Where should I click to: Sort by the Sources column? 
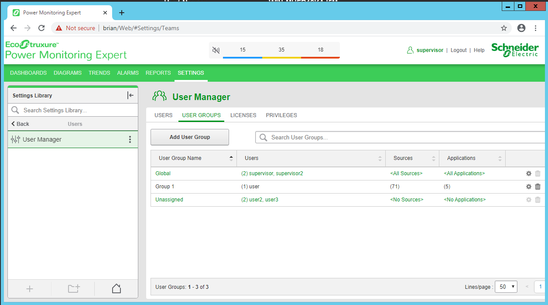412,158
